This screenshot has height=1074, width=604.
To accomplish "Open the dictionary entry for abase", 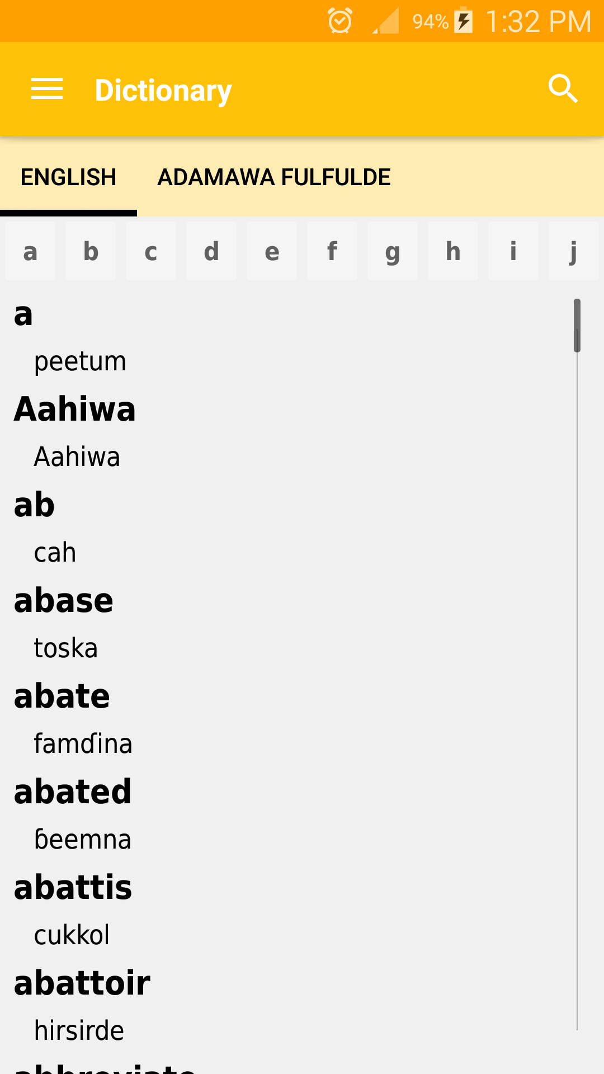I will coord(64,601).
